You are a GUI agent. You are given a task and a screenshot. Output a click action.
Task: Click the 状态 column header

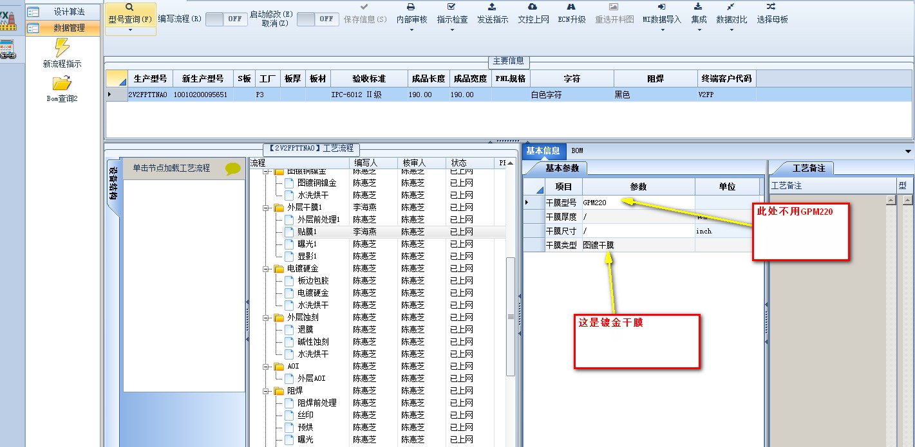470,163
